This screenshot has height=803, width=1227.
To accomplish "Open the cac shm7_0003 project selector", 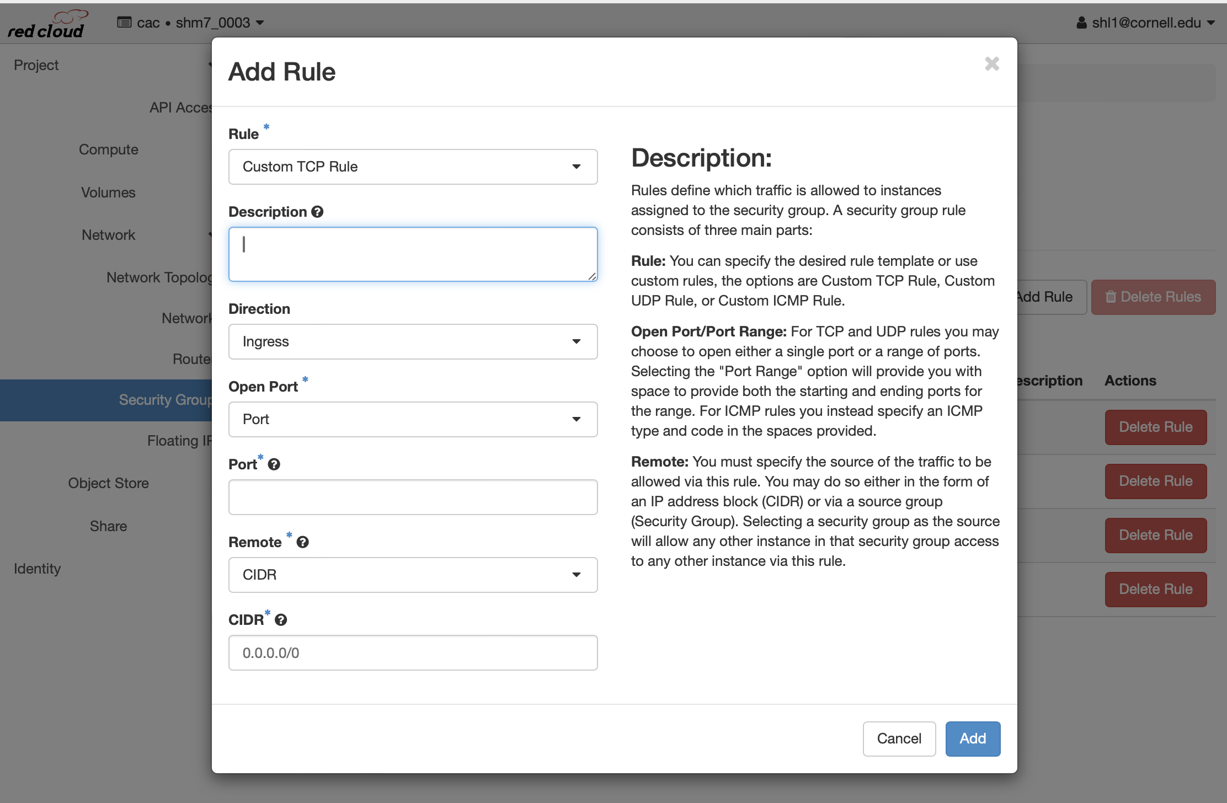I will tap(190, 23).
